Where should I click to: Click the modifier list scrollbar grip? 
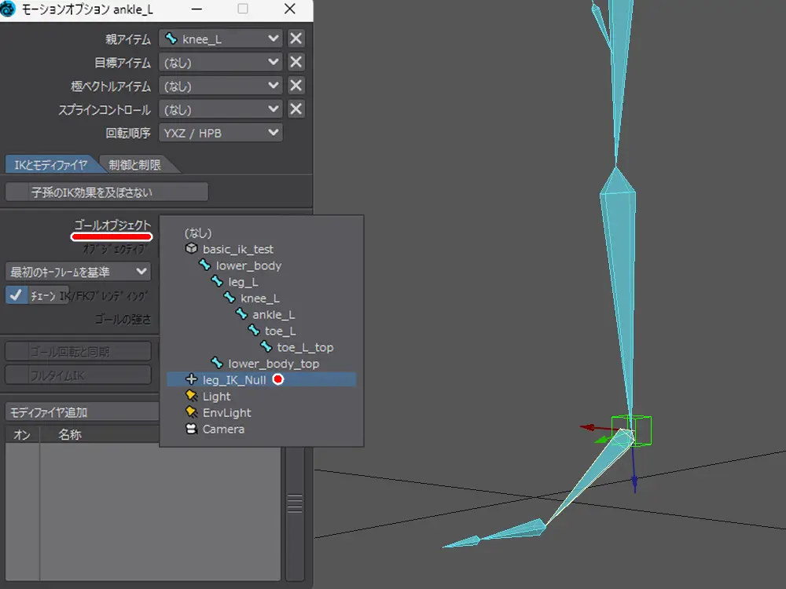pyautogui.click(x=295, y=503)
